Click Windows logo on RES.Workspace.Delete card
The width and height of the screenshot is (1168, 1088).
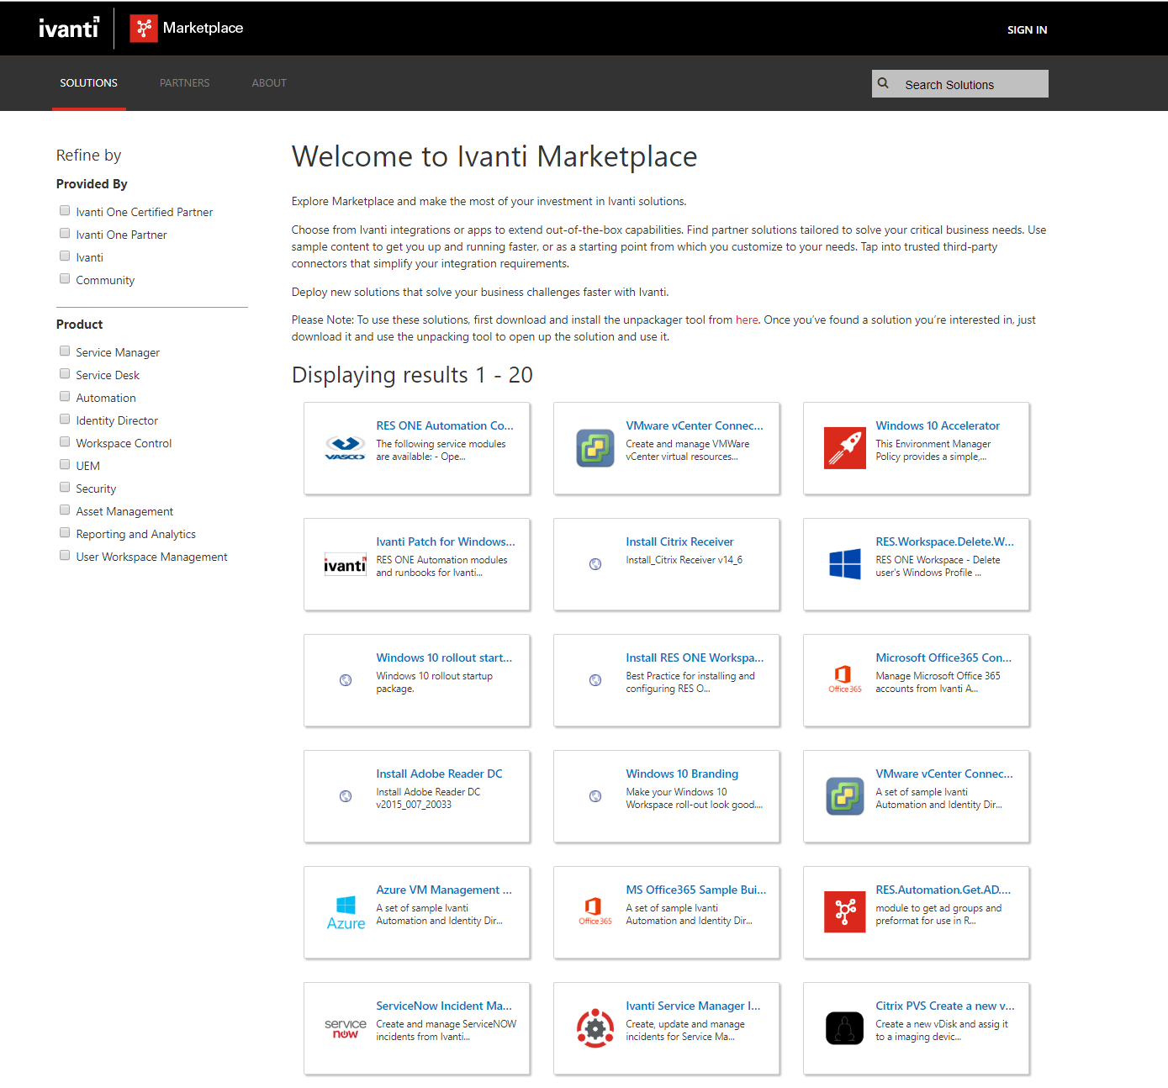pos(844,564)
